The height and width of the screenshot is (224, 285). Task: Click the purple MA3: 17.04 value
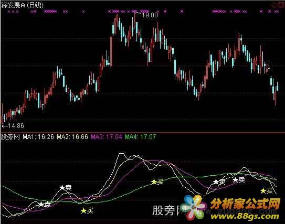click(x=107, y=136)
